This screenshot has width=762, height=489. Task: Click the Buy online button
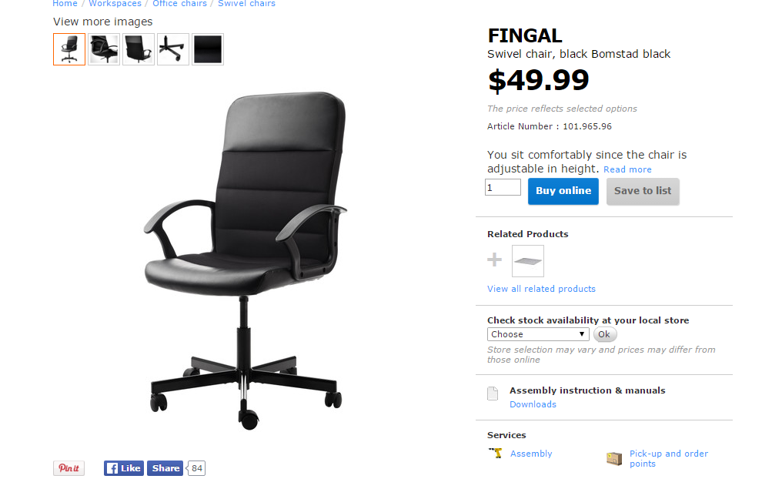tap(563, 191)
